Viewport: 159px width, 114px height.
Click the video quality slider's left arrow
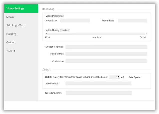[x=46, y=34]
